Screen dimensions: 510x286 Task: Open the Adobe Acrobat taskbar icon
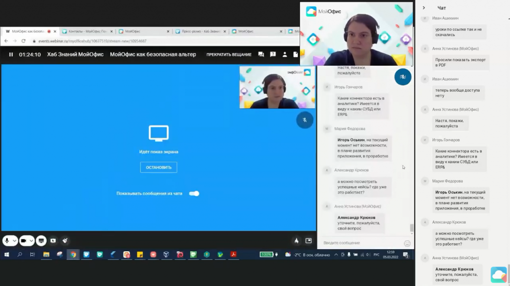[x=233, y=255]
